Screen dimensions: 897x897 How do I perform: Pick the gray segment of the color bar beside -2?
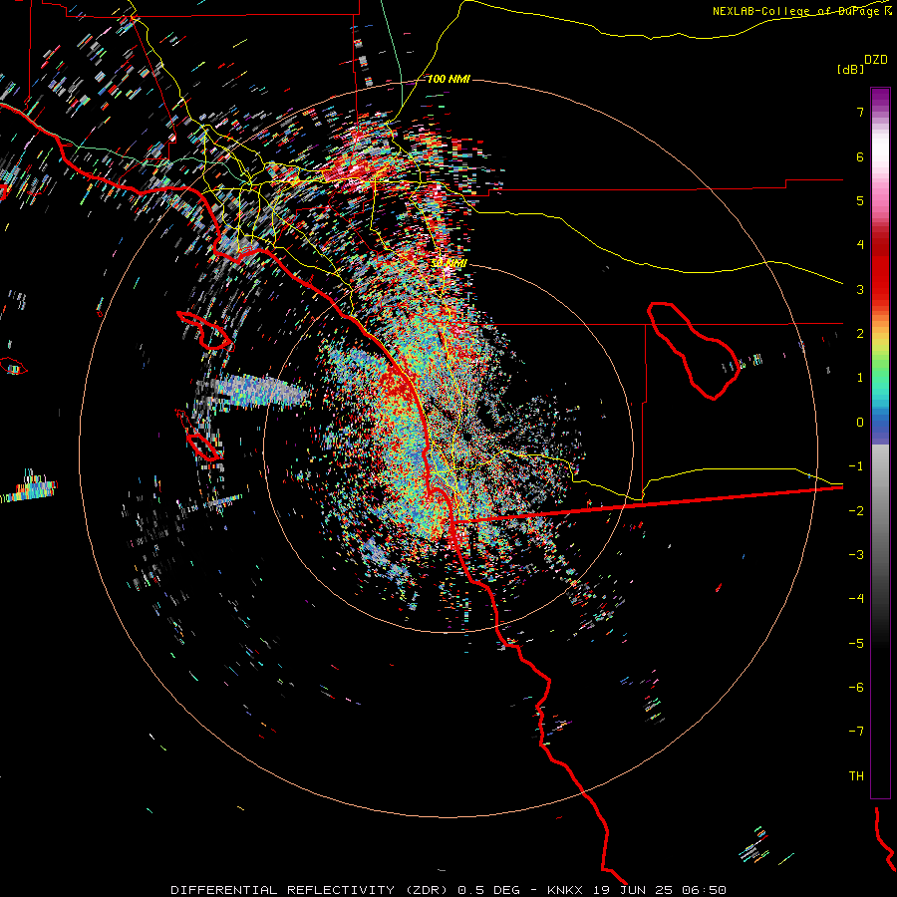pyautogui.click(x=880, y=511)
